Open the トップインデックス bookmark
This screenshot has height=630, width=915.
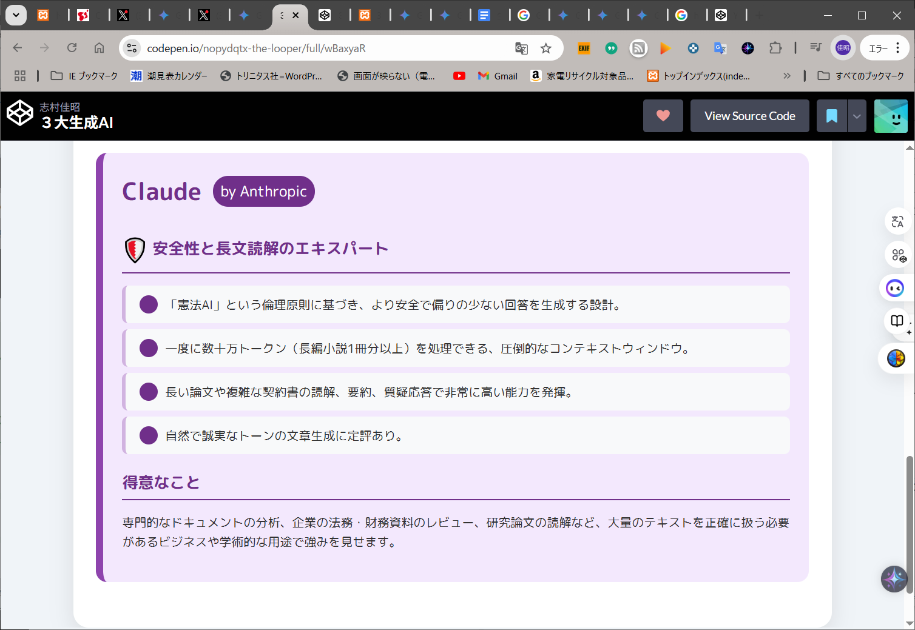(699, 76)
